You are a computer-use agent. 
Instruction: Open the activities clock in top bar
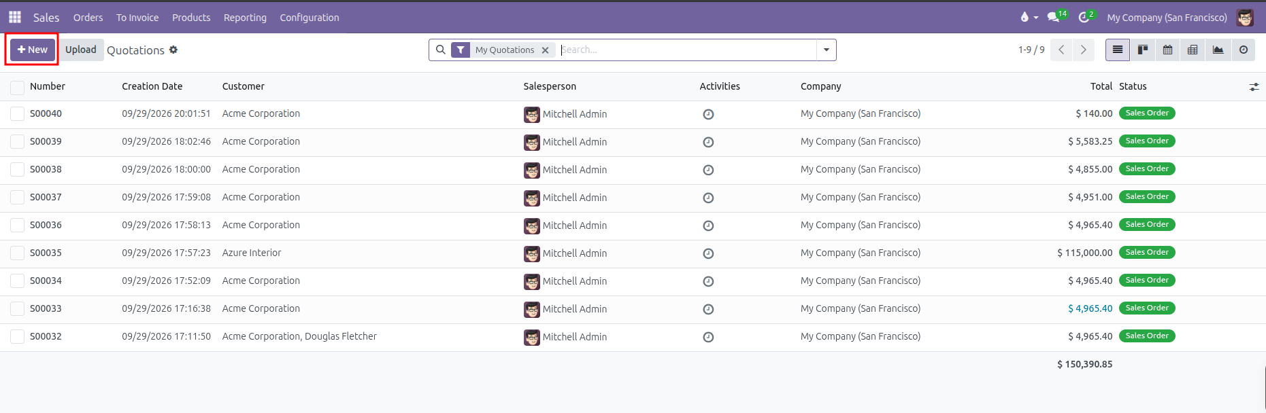1084,17
